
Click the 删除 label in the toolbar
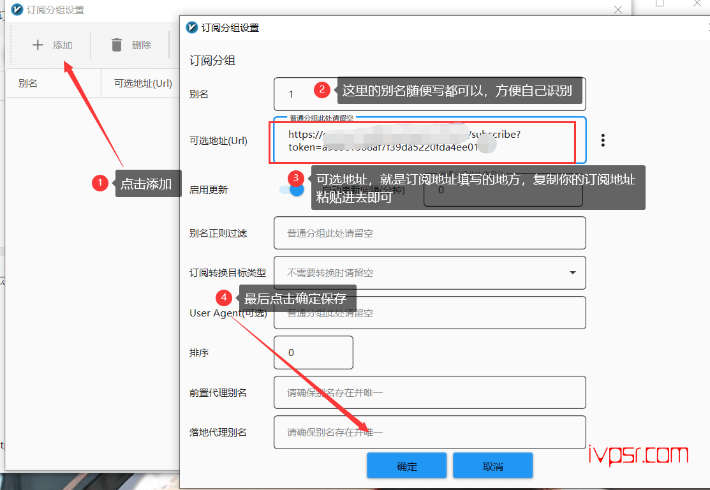pos(141,45)
